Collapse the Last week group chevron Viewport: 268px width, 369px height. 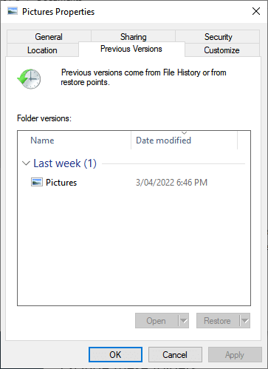click(26, 163)
